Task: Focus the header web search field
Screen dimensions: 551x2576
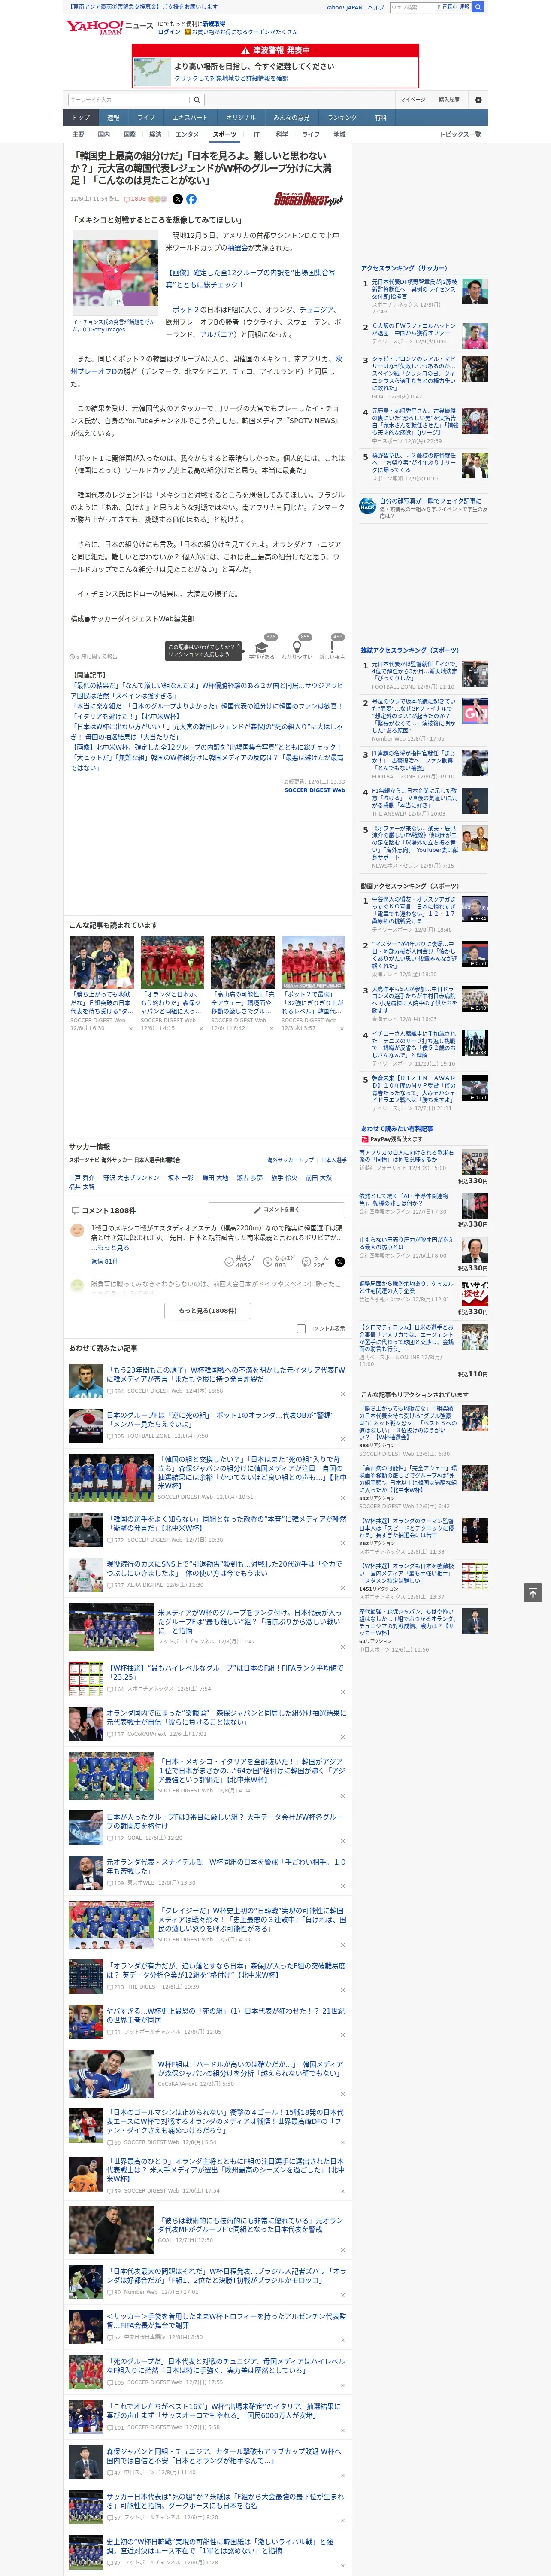Action: click(x=412, y=7)
